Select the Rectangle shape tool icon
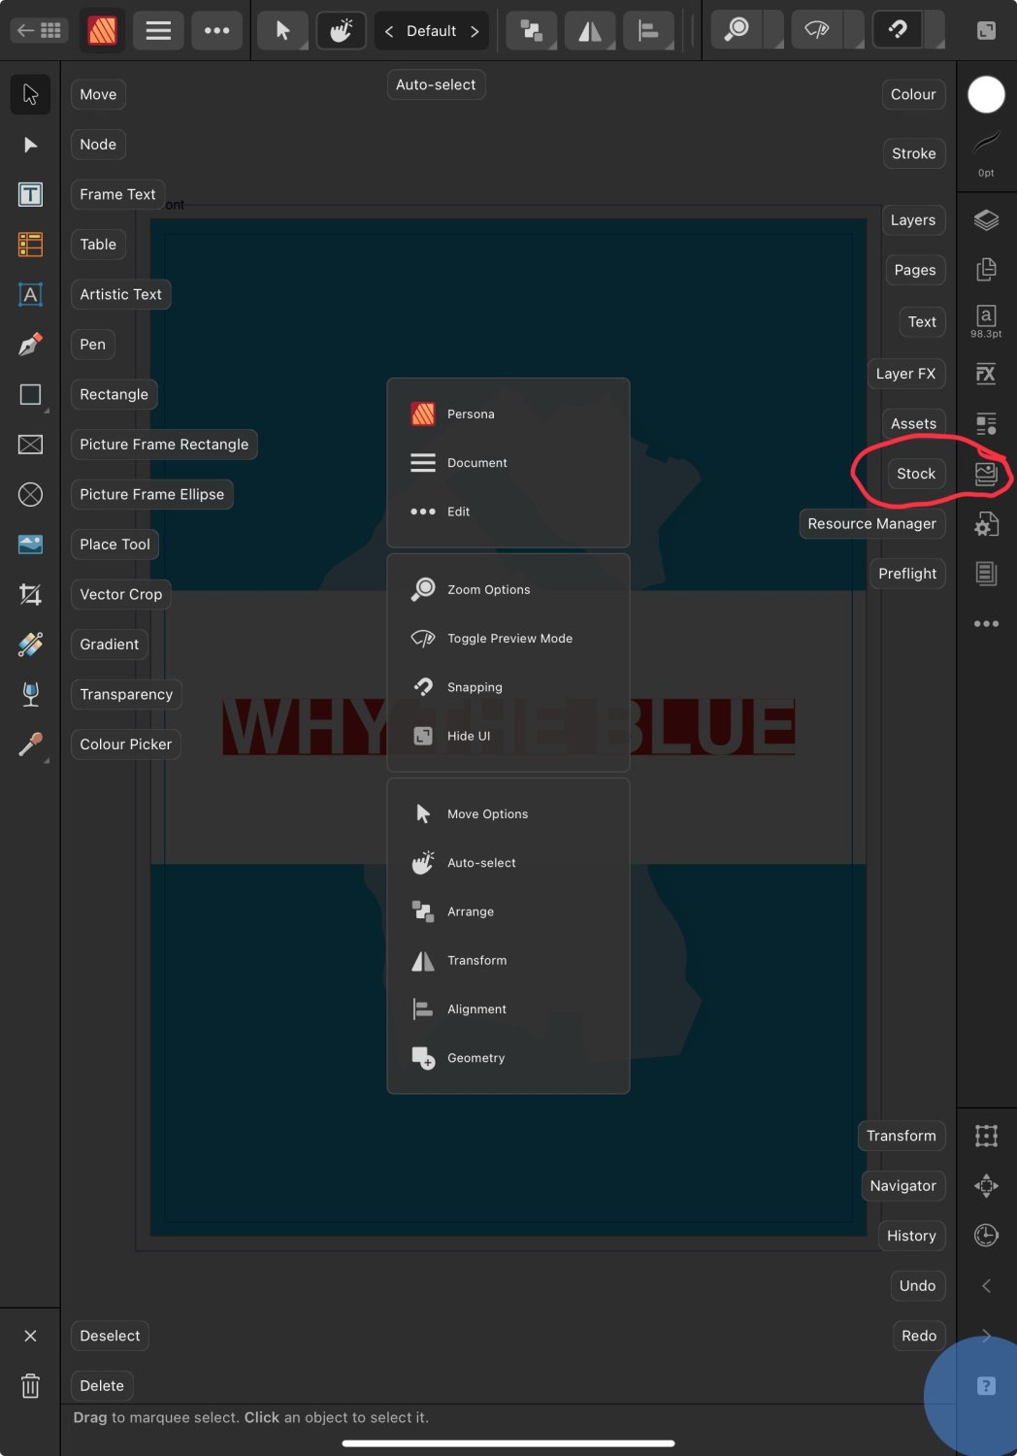This screenshot has height=1456, width=1017. point(30,394)
